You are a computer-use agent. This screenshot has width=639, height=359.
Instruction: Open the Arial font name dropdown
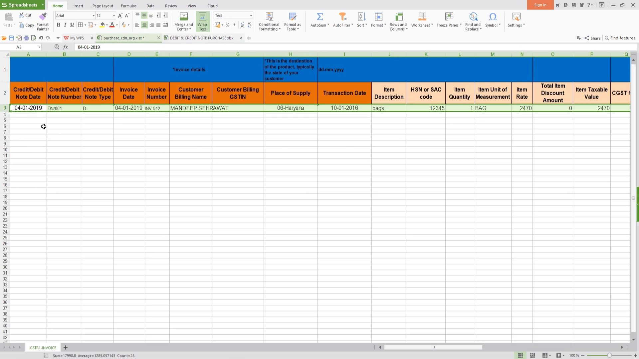click(94, 16)
